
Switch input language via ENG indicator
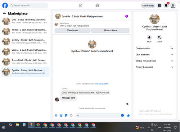coord(159,128)
